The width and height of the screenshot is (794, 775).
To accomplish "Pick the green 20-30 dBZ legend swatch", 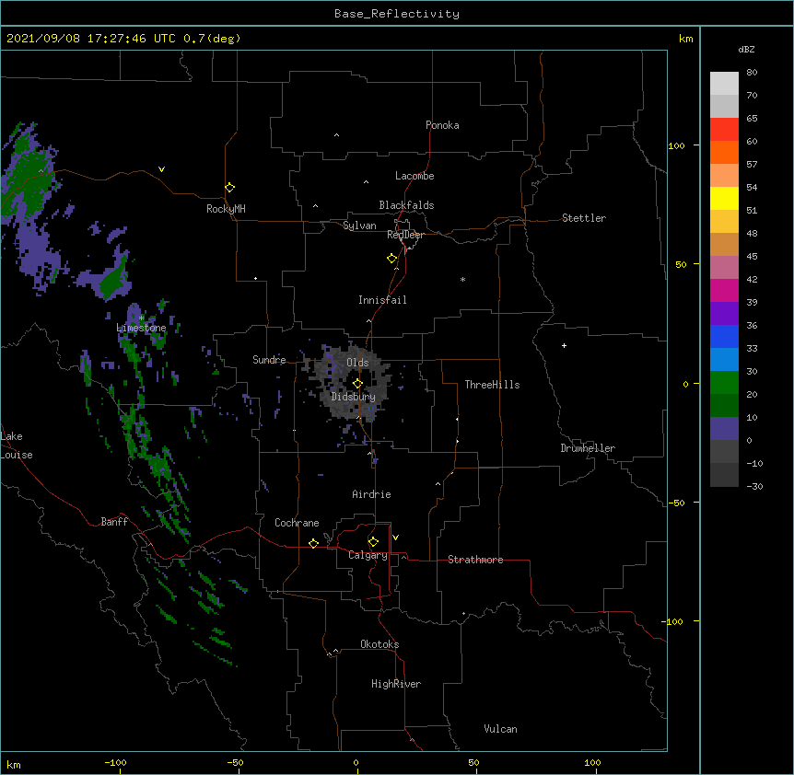I will point(724,383).
